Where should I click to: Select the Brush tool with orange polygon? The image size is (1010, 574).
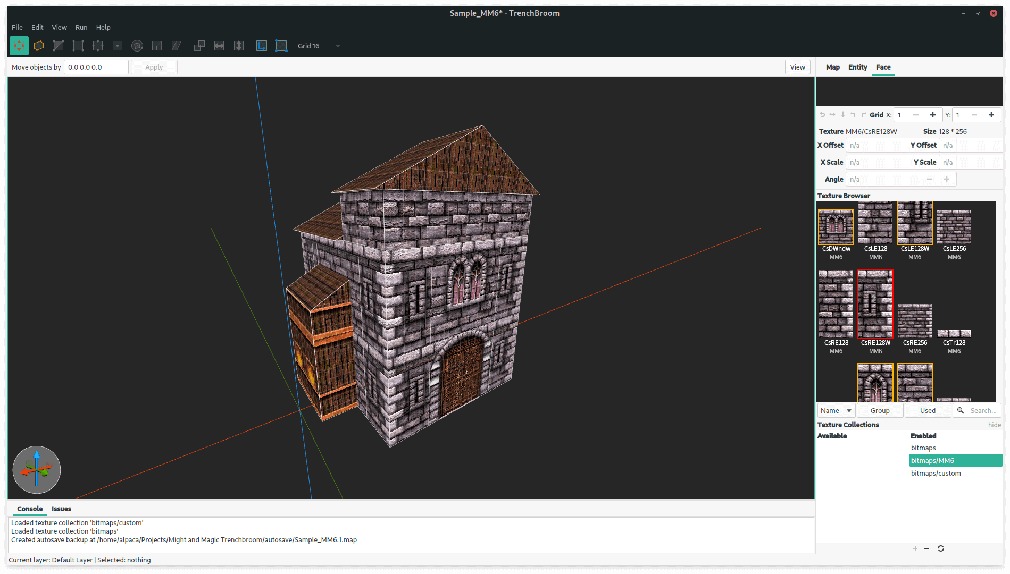(x=39, y=46)
